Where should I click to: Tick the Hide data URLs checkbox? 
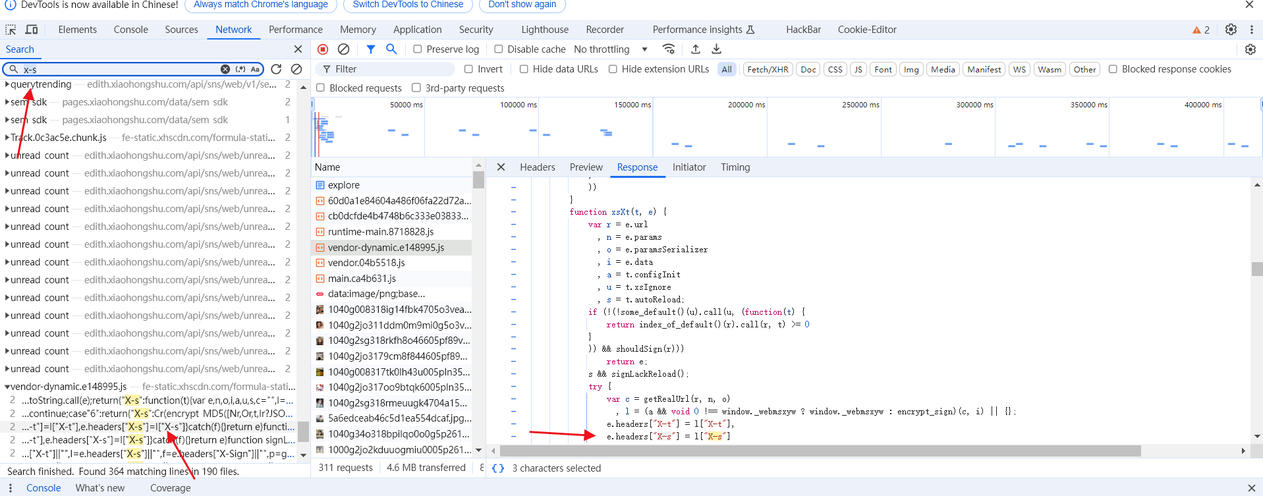(x=524, y=69)
